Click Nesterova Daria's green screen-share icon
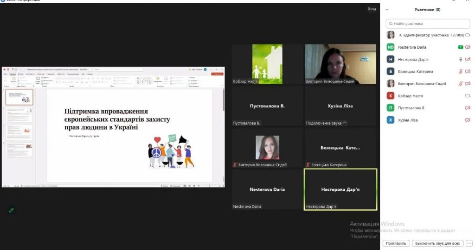475x250 pixels. (x=460, y=47)
